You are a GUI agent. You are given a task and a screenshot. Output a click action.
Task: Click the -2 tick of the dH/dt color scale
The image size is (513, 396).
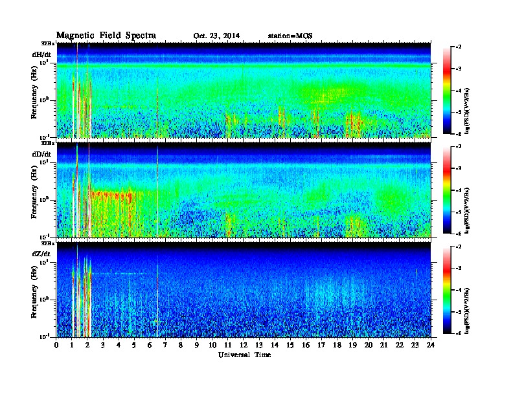point(459,47)
